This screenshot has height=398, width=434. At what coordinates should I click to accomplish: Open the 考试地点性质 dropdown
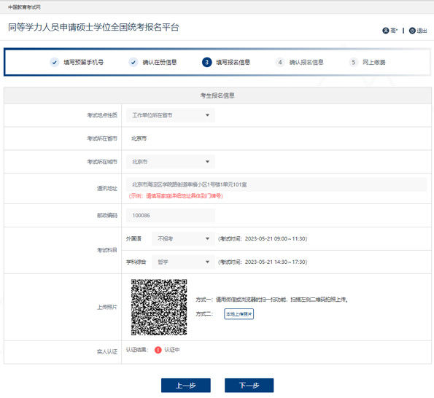click(171, 115)
